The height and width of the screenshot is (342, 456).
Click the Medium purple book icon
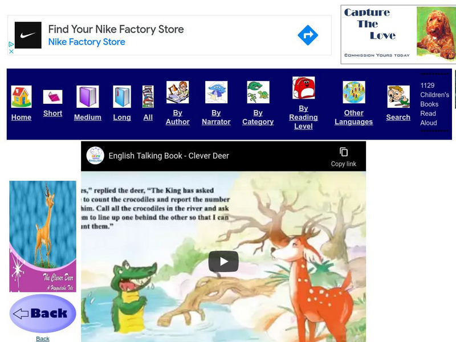[88, 96]
